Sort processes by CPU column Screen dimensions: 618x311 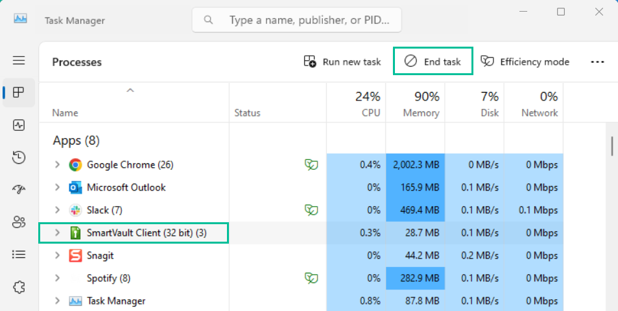pyautogui.click(x=356, y=104)
